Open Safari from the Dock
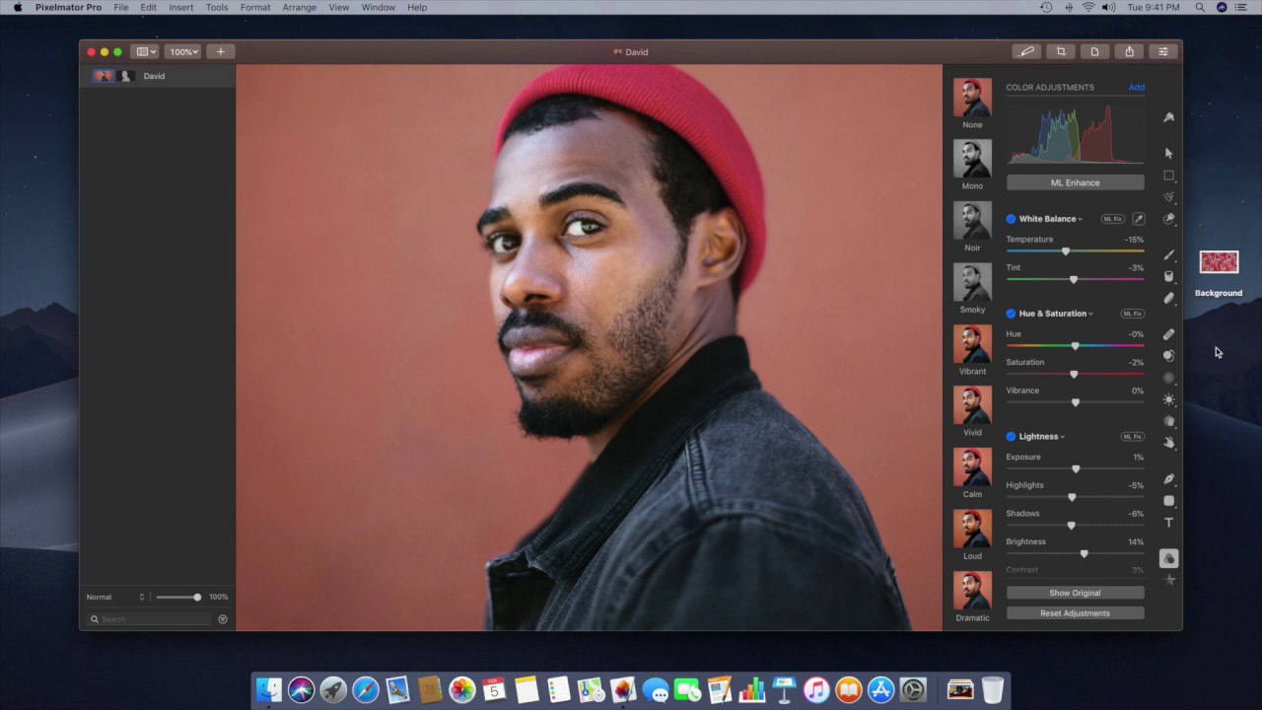 point(366,690)
